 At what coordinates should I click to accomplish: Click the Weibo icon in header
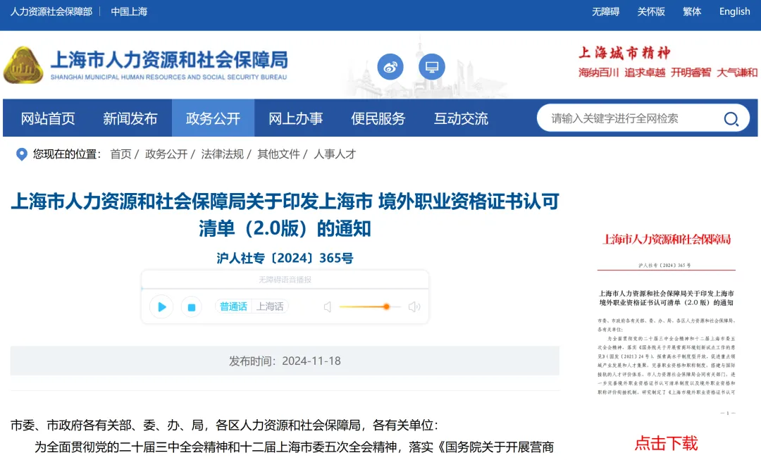coord(390,67)
